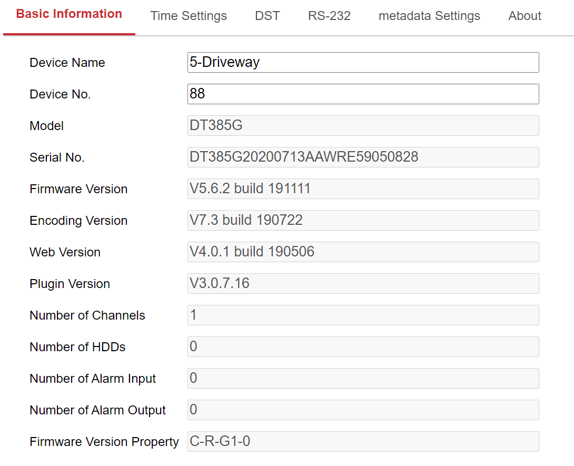Open the About tab
This screenshot has height=466, width=574.
(x=524, y=16)
